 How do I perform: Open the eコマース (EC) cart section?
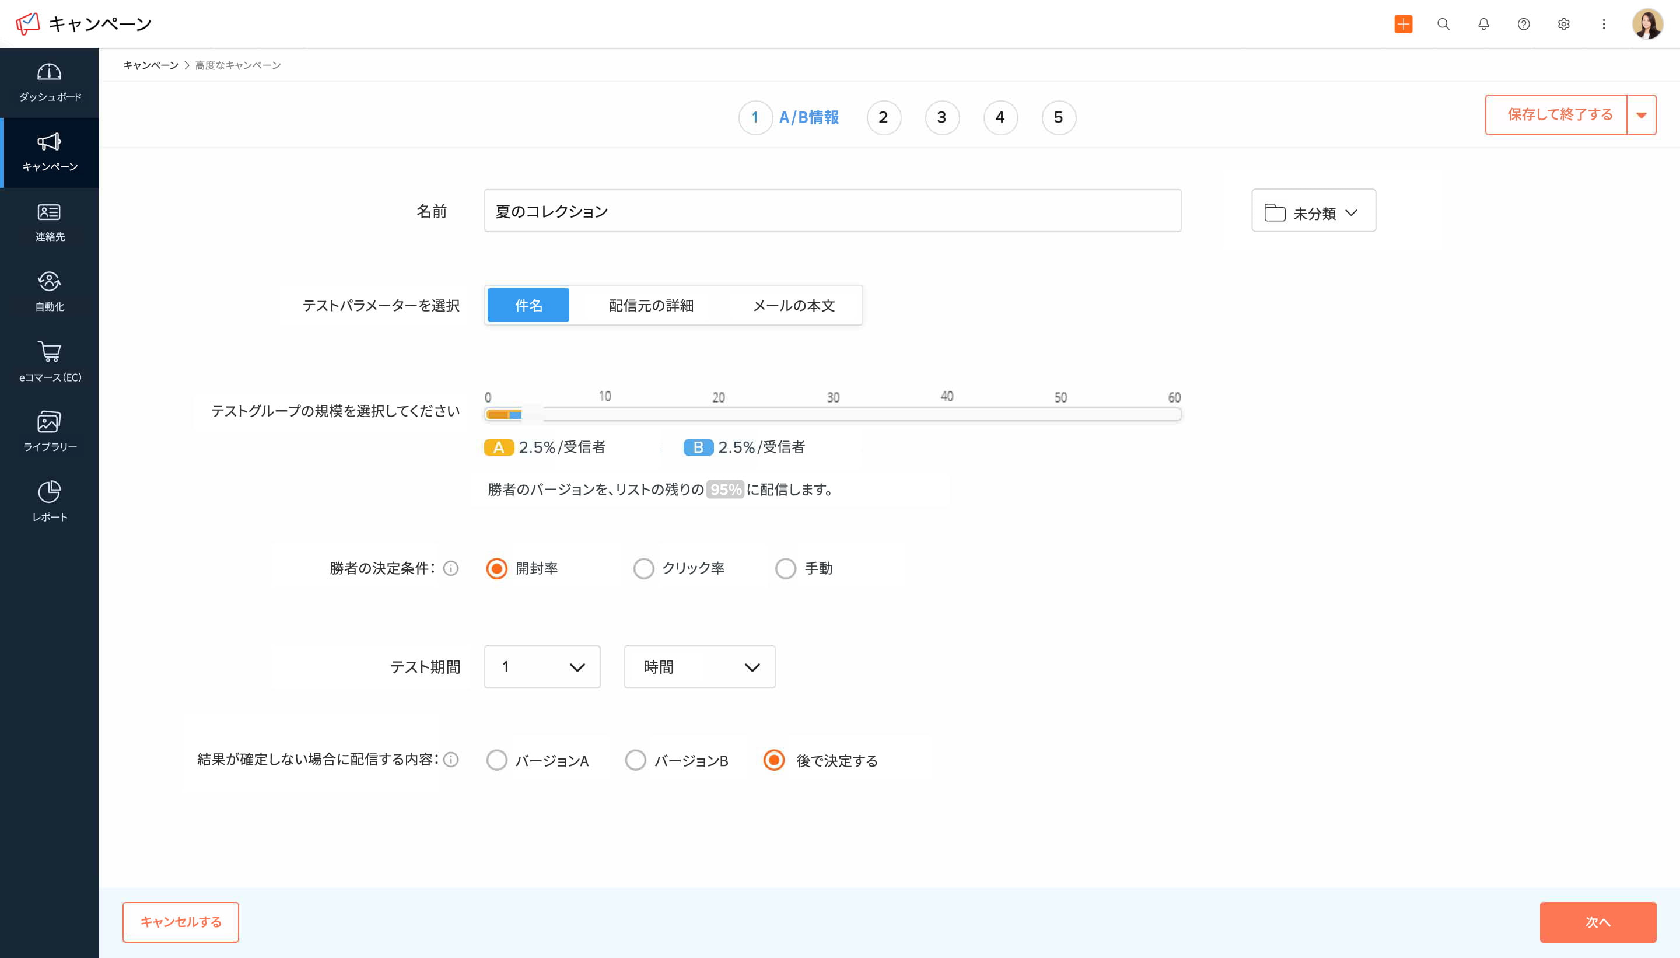50,361
